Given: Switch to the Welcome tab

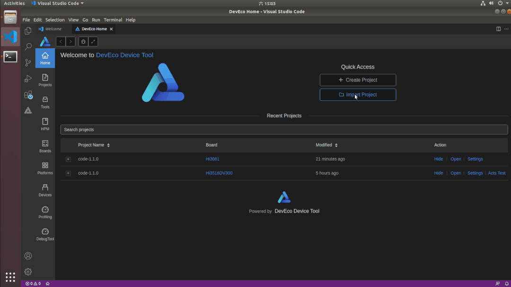Looking at the screenshot, I should click(x=53, y=29).
